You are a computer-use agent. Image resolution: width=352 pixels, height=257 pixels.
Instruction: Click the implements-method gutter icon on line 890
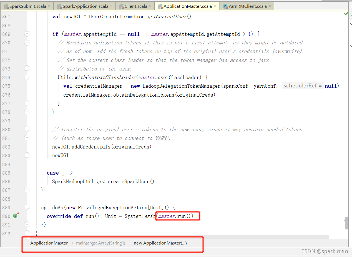(16, 216)
